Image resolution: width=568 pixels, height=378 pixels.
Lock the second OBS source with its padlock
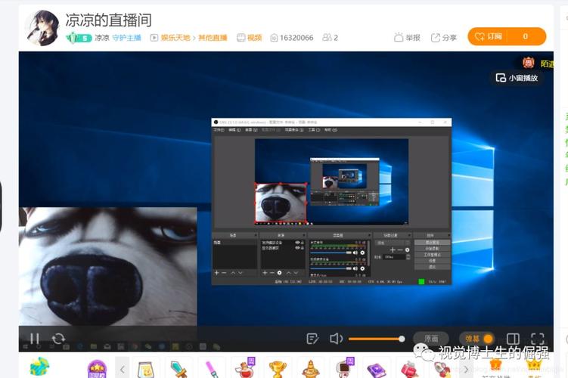[302, 248]
